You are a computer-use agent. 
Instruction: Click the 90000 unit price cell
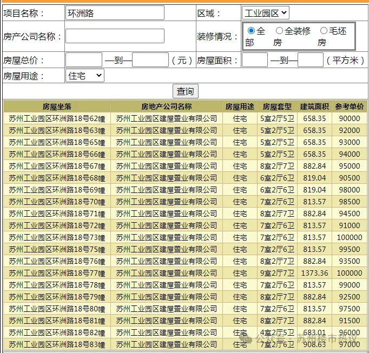point(350,118)
